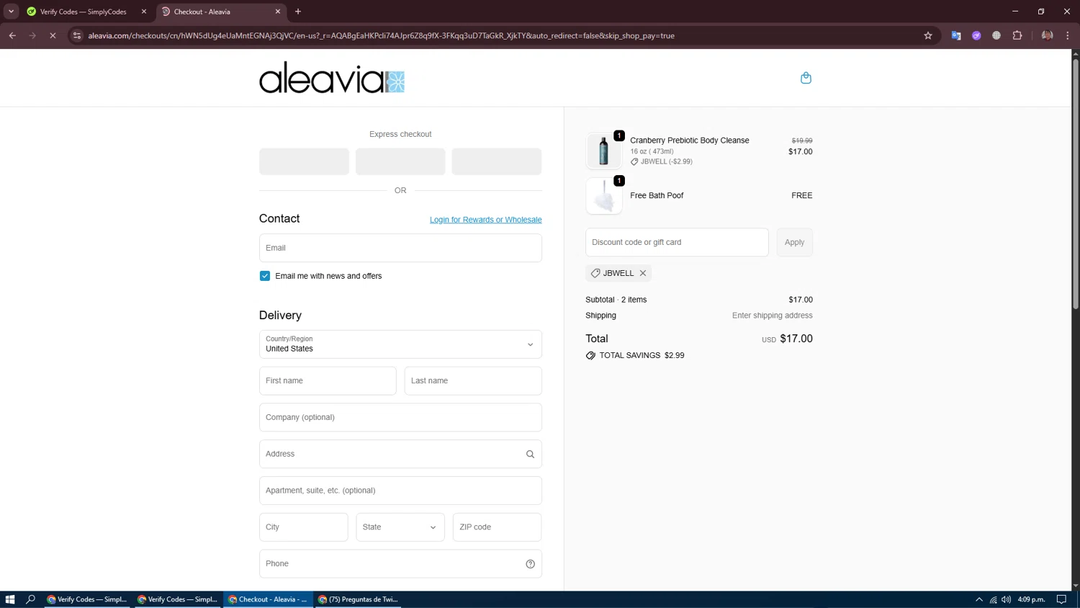
Task: Open the Chrome profile avatar
Action: (x=1047, y=35)
